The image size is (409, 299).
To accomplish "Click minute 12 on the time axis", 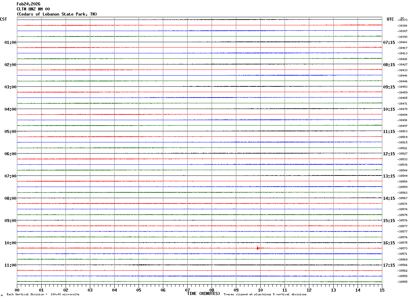I will [x=309, y=290].
